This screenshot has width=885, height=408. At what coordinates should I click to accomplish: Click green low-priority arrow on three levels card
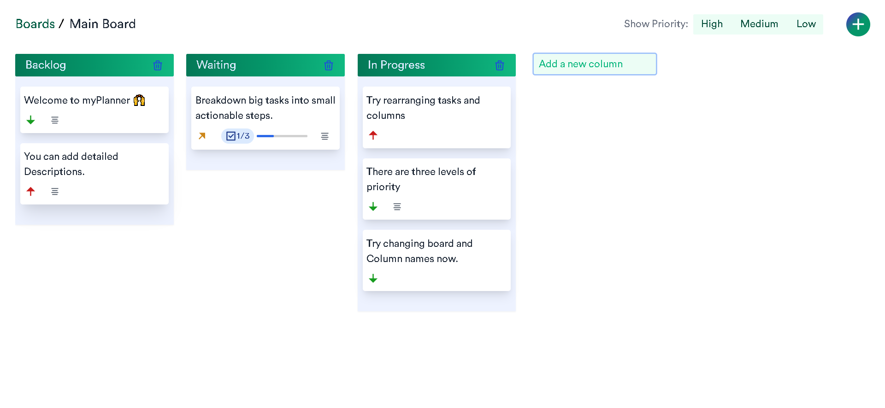point(373,207)
